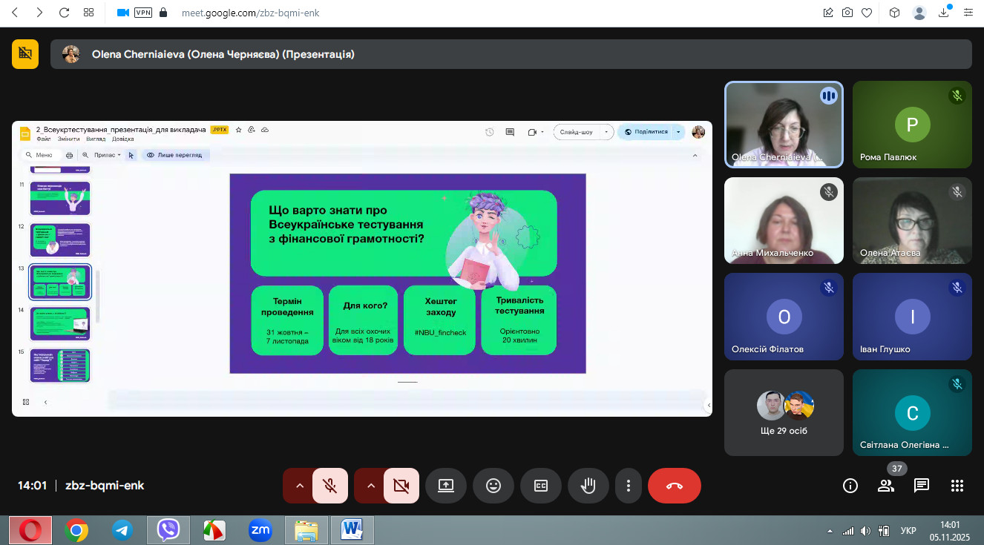Open the Файл menu in the presentation
This screenshot has height=545, width=984.
(43, 139)
